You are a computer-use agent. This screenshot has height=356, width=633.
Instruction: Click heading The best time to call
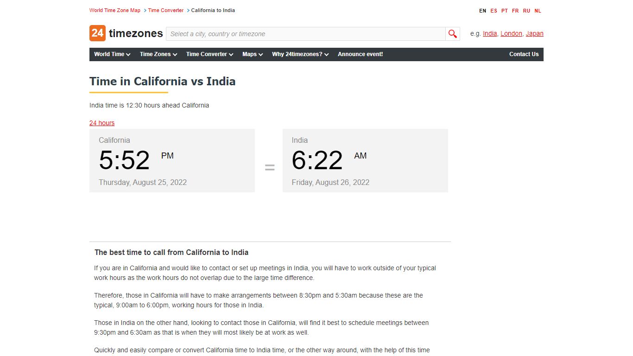click(x=171, y=252)
